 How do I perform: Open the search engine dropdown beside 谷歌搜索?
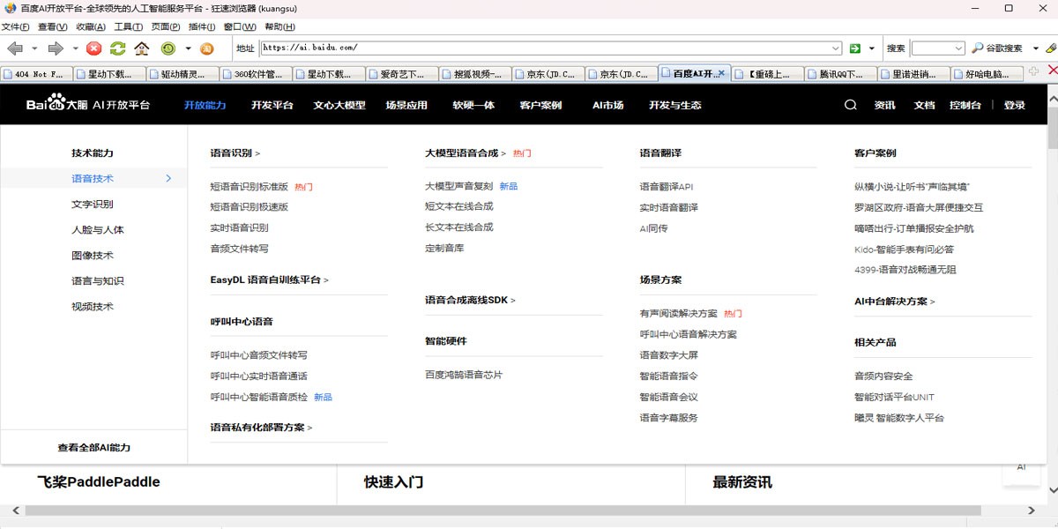point(1035,48)
